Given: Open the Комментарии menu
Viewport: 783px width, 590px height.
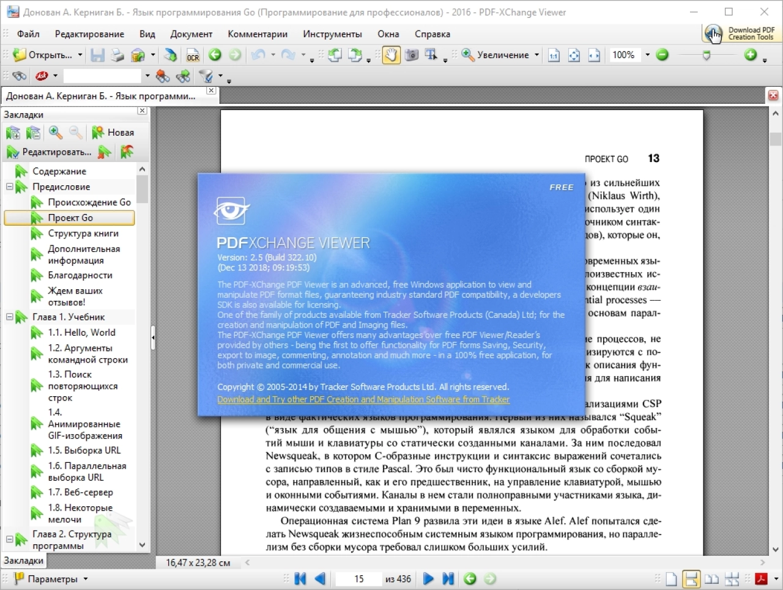Looking at the screenshot, I should (x=258, y=34).
